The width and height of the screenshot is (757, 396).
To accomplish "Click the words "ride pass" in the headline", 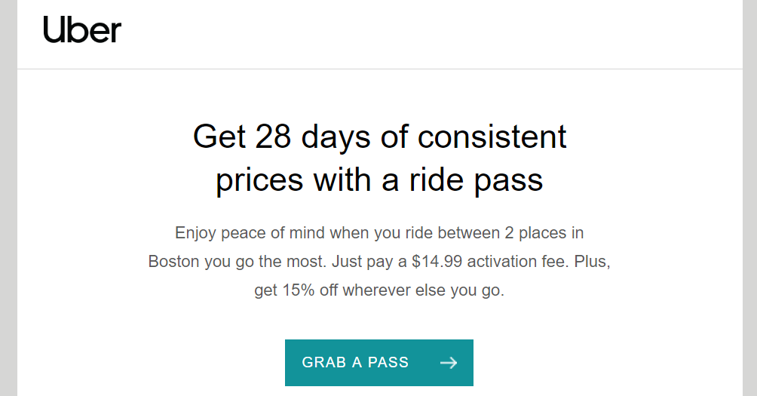I will click(492, 180).
